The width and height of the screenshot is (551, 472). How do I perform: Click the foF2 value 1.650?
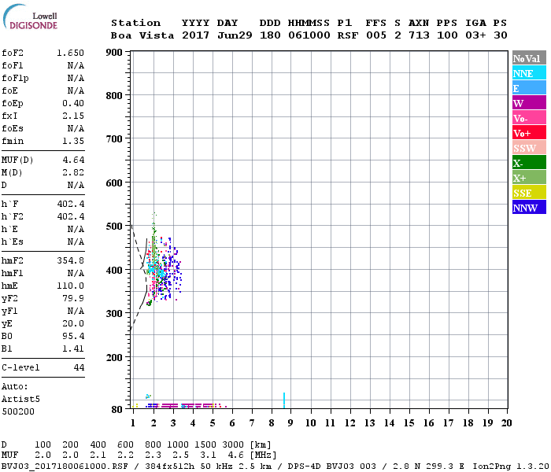click(x=70, y=53)
